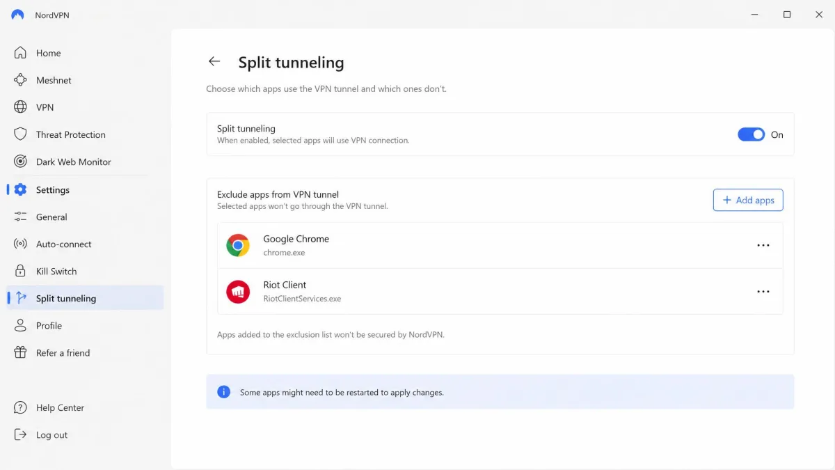The width and height of the screenshot is (835, 470).
Task: Click the NordVPN logo in title bar
Action: [17, 15]
